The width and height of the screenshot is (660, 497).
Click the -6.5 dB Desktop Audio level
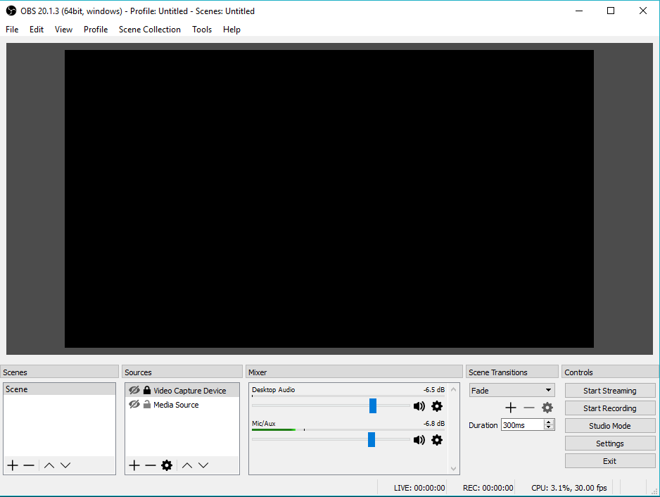[434, 389]
